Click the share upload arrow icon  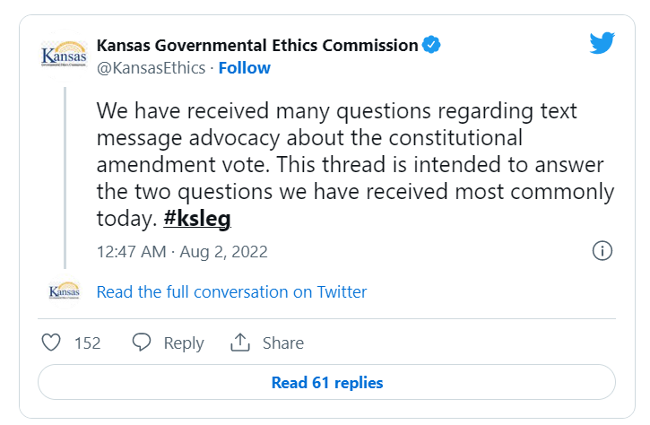coord(239,343)
